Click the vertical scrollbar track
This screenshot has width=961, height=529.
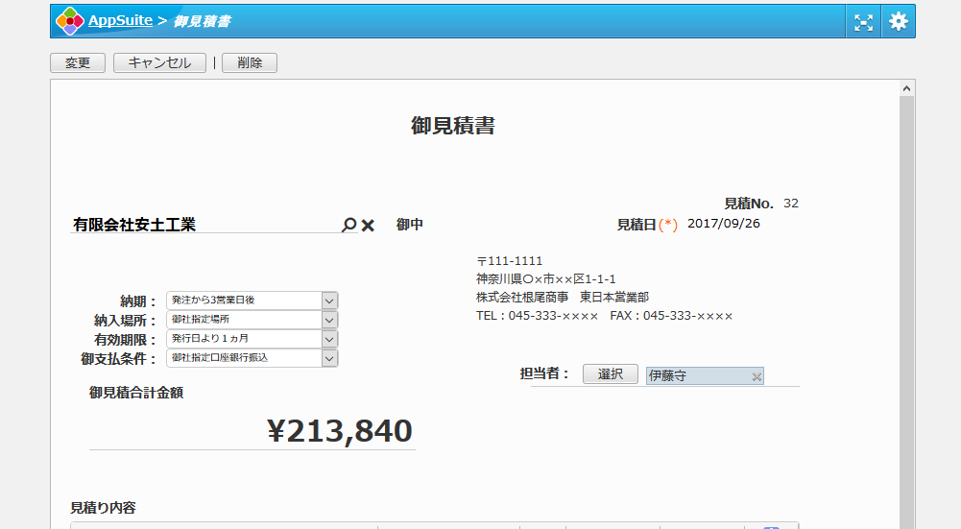[x=907, y=307]
